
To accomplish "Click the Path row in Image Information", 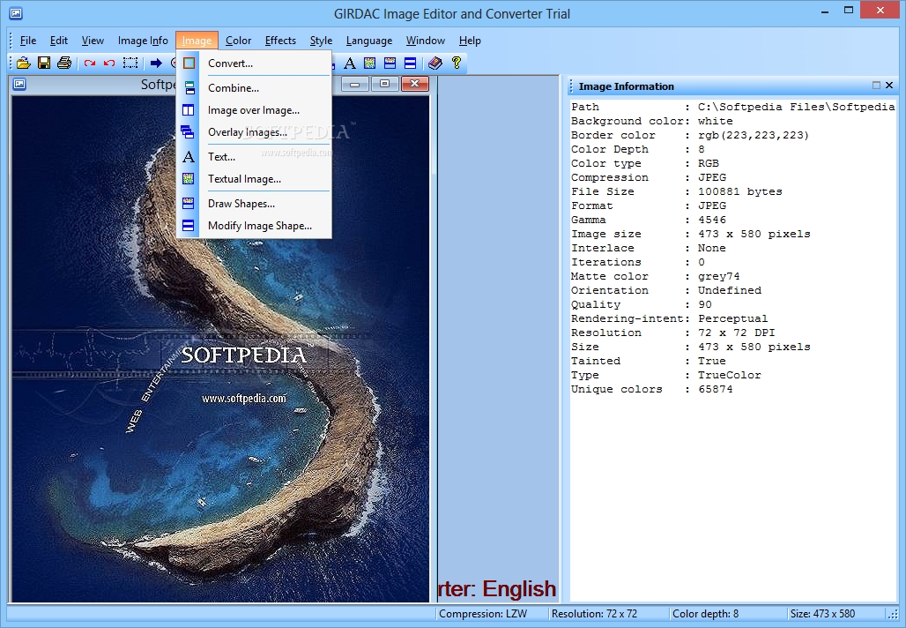I will coord(732,107).
